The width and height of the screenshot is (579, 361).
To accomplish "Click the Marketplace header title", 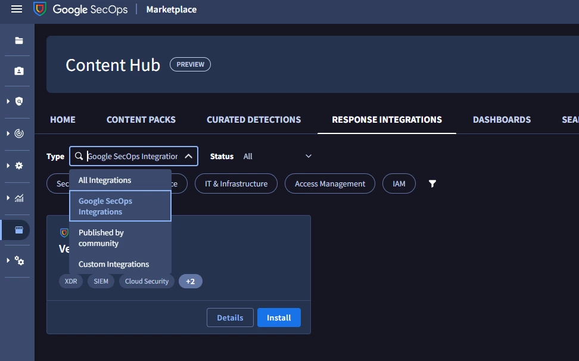I will coord(172,9).
